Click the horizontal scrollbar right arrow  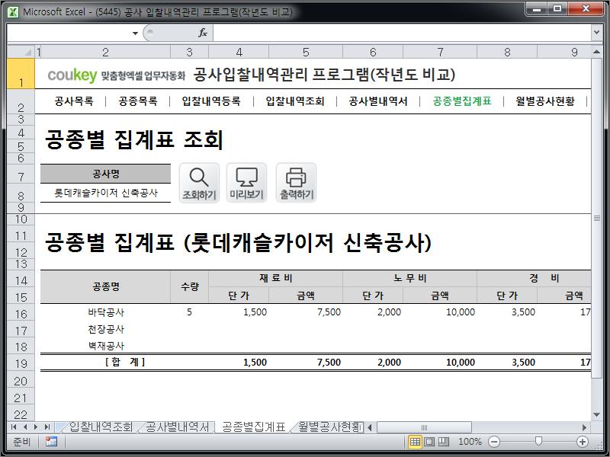tap(584, 427)
